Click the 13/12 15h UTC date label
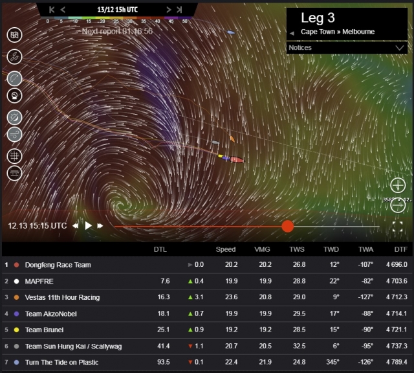Image resolution: width=414 pixels, height=373 pixels. click(x=118, y=10)
